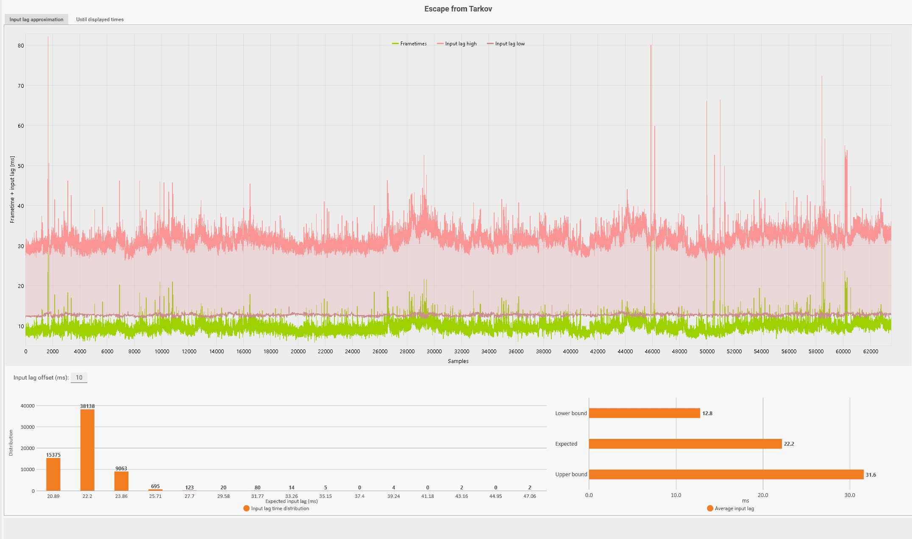Viewport: 912px width, 539px height.
Task: Select the Input lag approximation tab
Action: point(36,20)
